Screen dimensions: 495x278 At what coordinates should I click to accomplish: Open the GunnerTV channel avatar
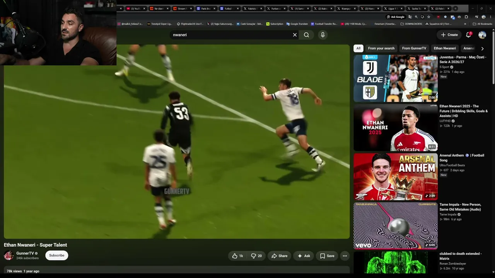(9, 255)
